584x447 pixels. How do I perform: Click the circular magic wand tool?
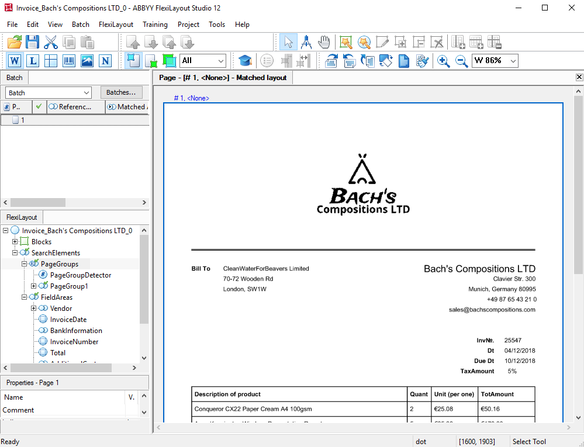click(x=364, y=43)
